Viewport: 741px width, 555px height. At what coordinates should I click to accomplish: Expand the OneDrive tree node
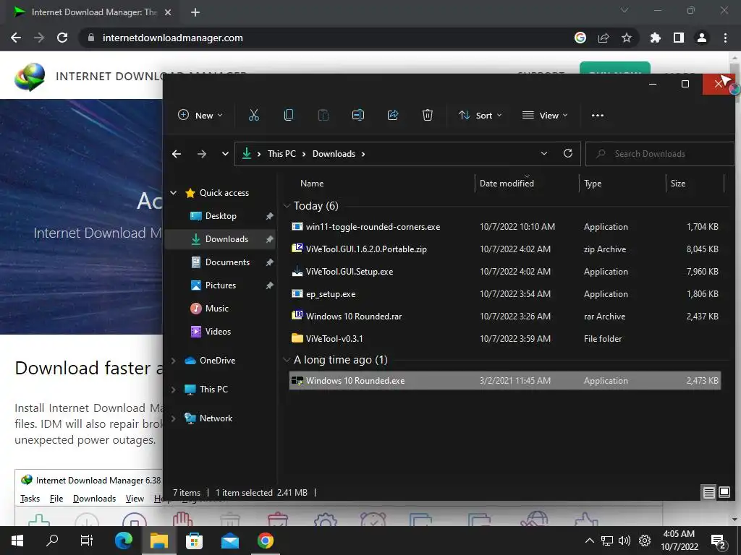point(174,361)
